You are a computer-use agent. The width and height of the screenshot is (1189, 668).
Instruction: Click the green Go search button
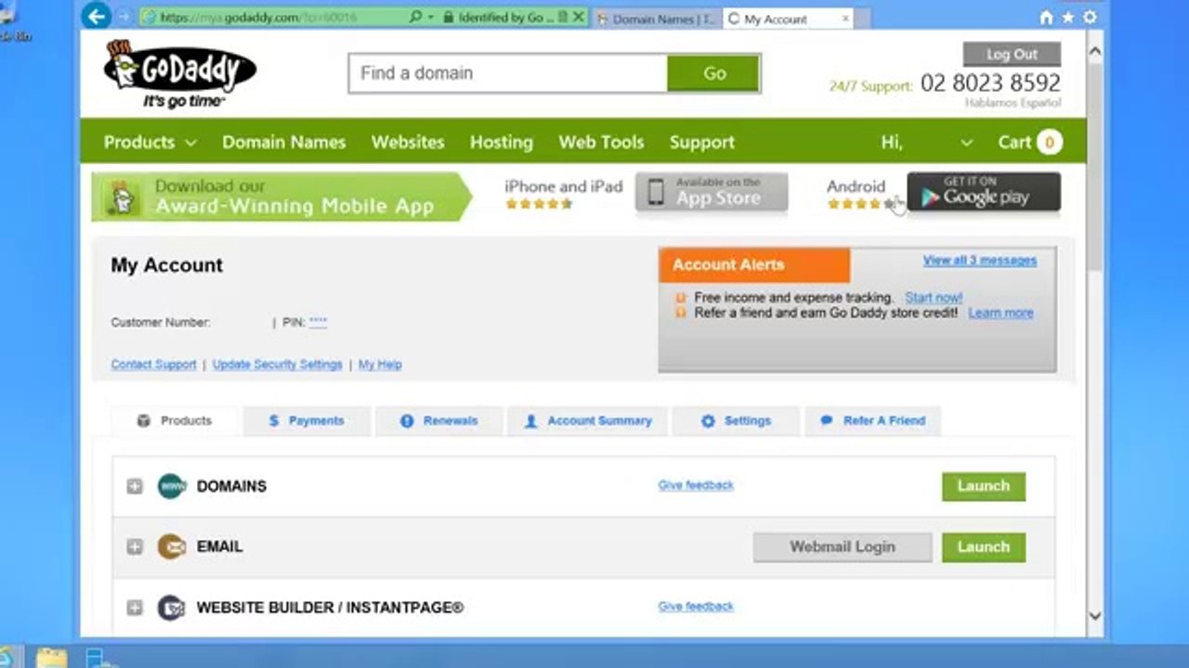click(713, 73)
